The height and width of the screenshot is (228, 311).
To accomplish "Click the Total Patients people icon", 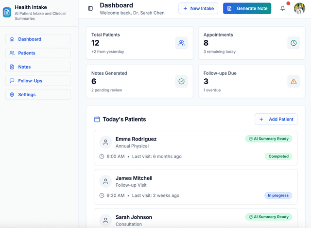I will coord(181,43).
